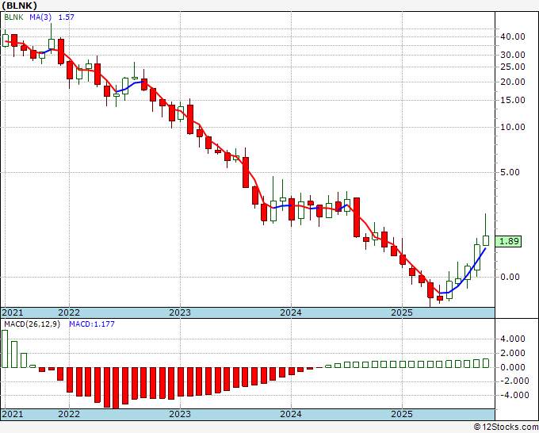Select the green BLNK legend label
The width and height of the screenshot is (539, 433).
point(13,17)
